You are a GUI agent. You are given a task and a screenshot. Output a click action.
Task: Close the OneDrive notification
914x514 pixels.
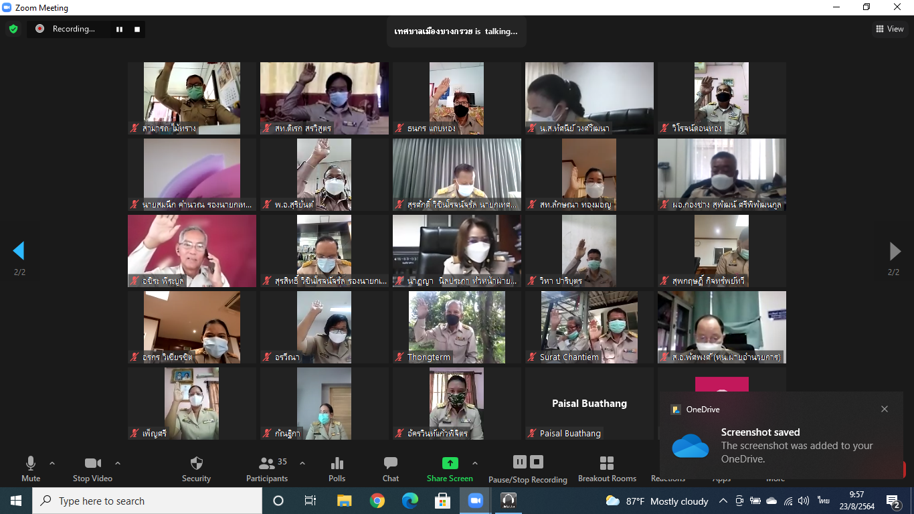coord(885,409)
